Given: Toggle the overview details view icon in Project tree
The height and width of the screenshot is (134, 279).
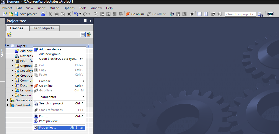Looking at the screenshot, I should click(83, 35).
